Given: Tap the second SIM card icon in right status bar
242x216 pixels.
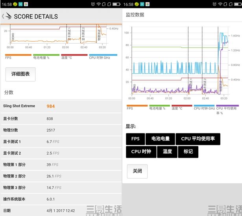Looking at the screenshot, I should click(231, 4).
